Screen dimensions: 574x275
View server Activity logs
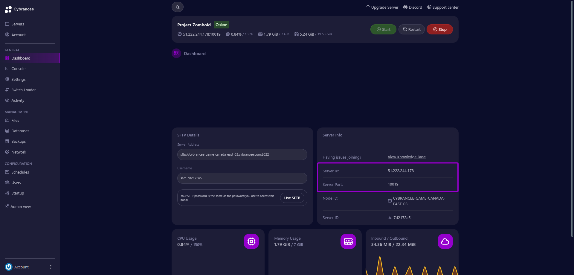click(x=7, y=100)
